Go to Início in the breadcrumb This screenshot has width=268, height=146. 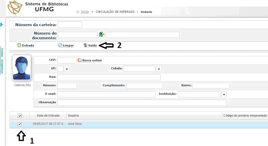click(x=84, y=12)
